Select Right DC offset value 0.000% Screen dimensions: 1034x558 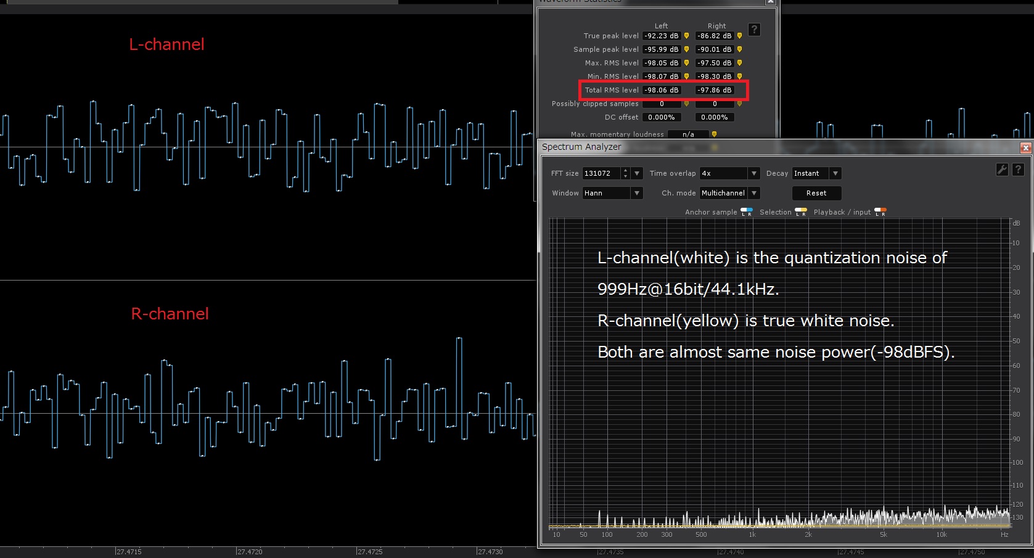715,117
